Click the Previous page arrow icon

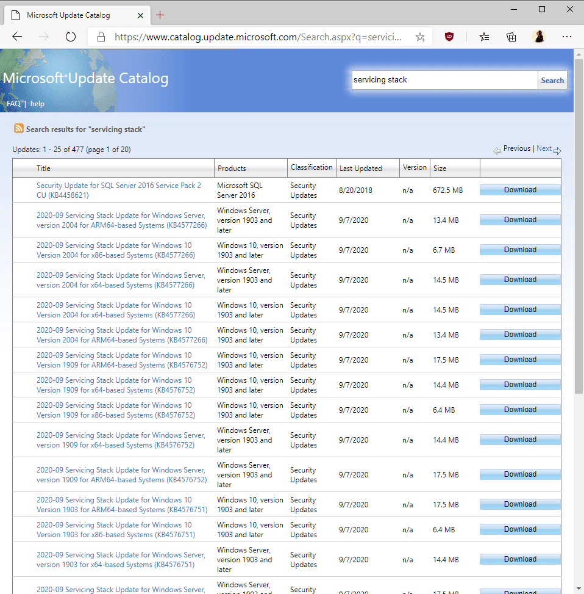[x=497, y=151]
